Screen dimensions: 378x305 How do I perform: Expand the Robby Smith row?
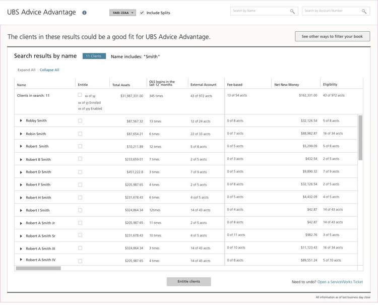click(21, 120)
